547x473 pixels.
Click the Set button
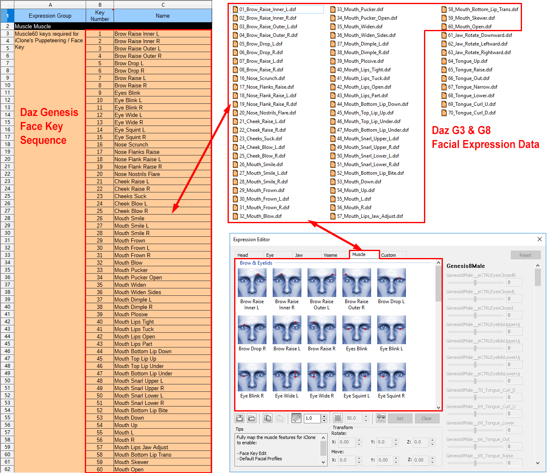pyautogui.click(x=400, y=418)
